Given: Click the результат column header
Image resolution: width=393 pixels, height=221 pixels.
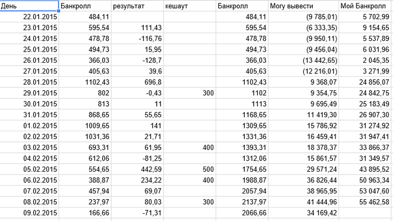Looking at the screenshot, I should [x=137, y=6].
